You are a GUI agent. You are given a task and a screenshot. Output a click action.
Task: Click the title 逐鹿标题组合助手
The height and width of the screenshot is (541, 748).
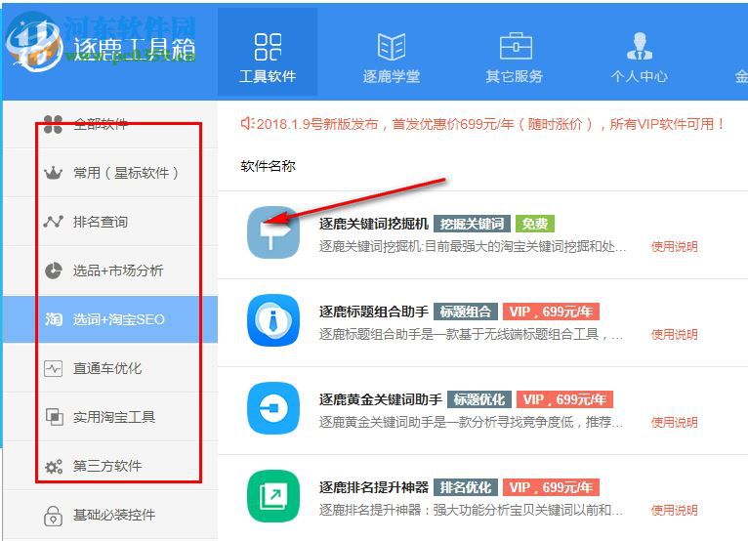[x=374, y=312]
